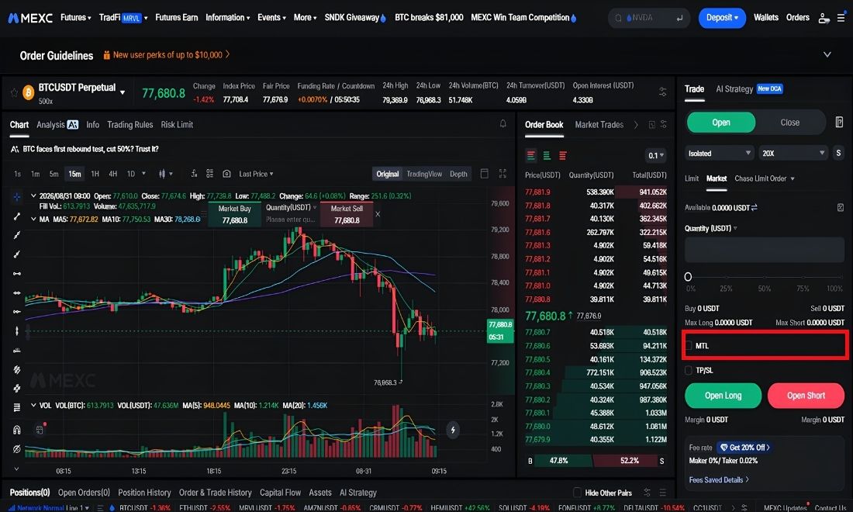Switch to Open position toggle
Screen dimensions: 853x512
click(x=721, y=123)
